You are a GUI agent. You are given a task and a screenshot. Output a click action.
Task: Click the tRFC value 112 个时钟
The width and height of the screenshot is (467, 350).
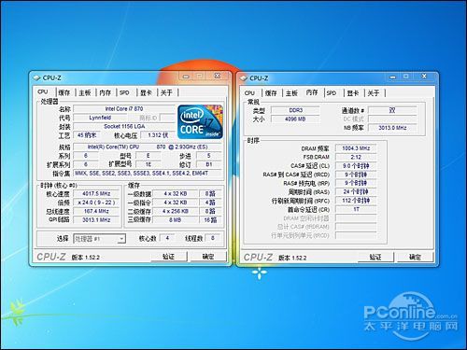[x=356, y=201]
